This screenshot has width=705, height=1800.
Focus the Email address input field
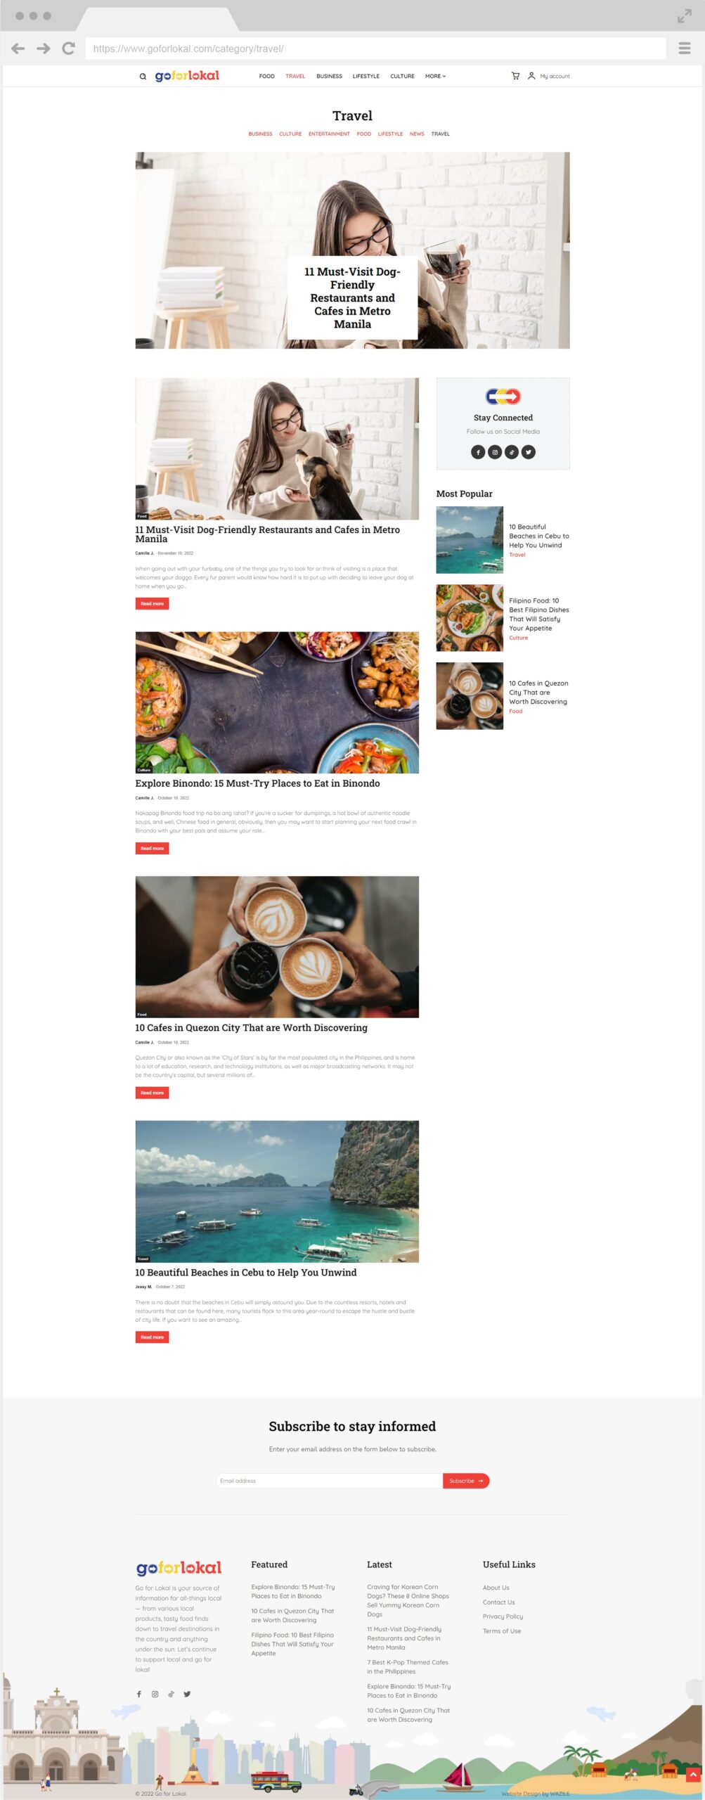[330, 1481]
